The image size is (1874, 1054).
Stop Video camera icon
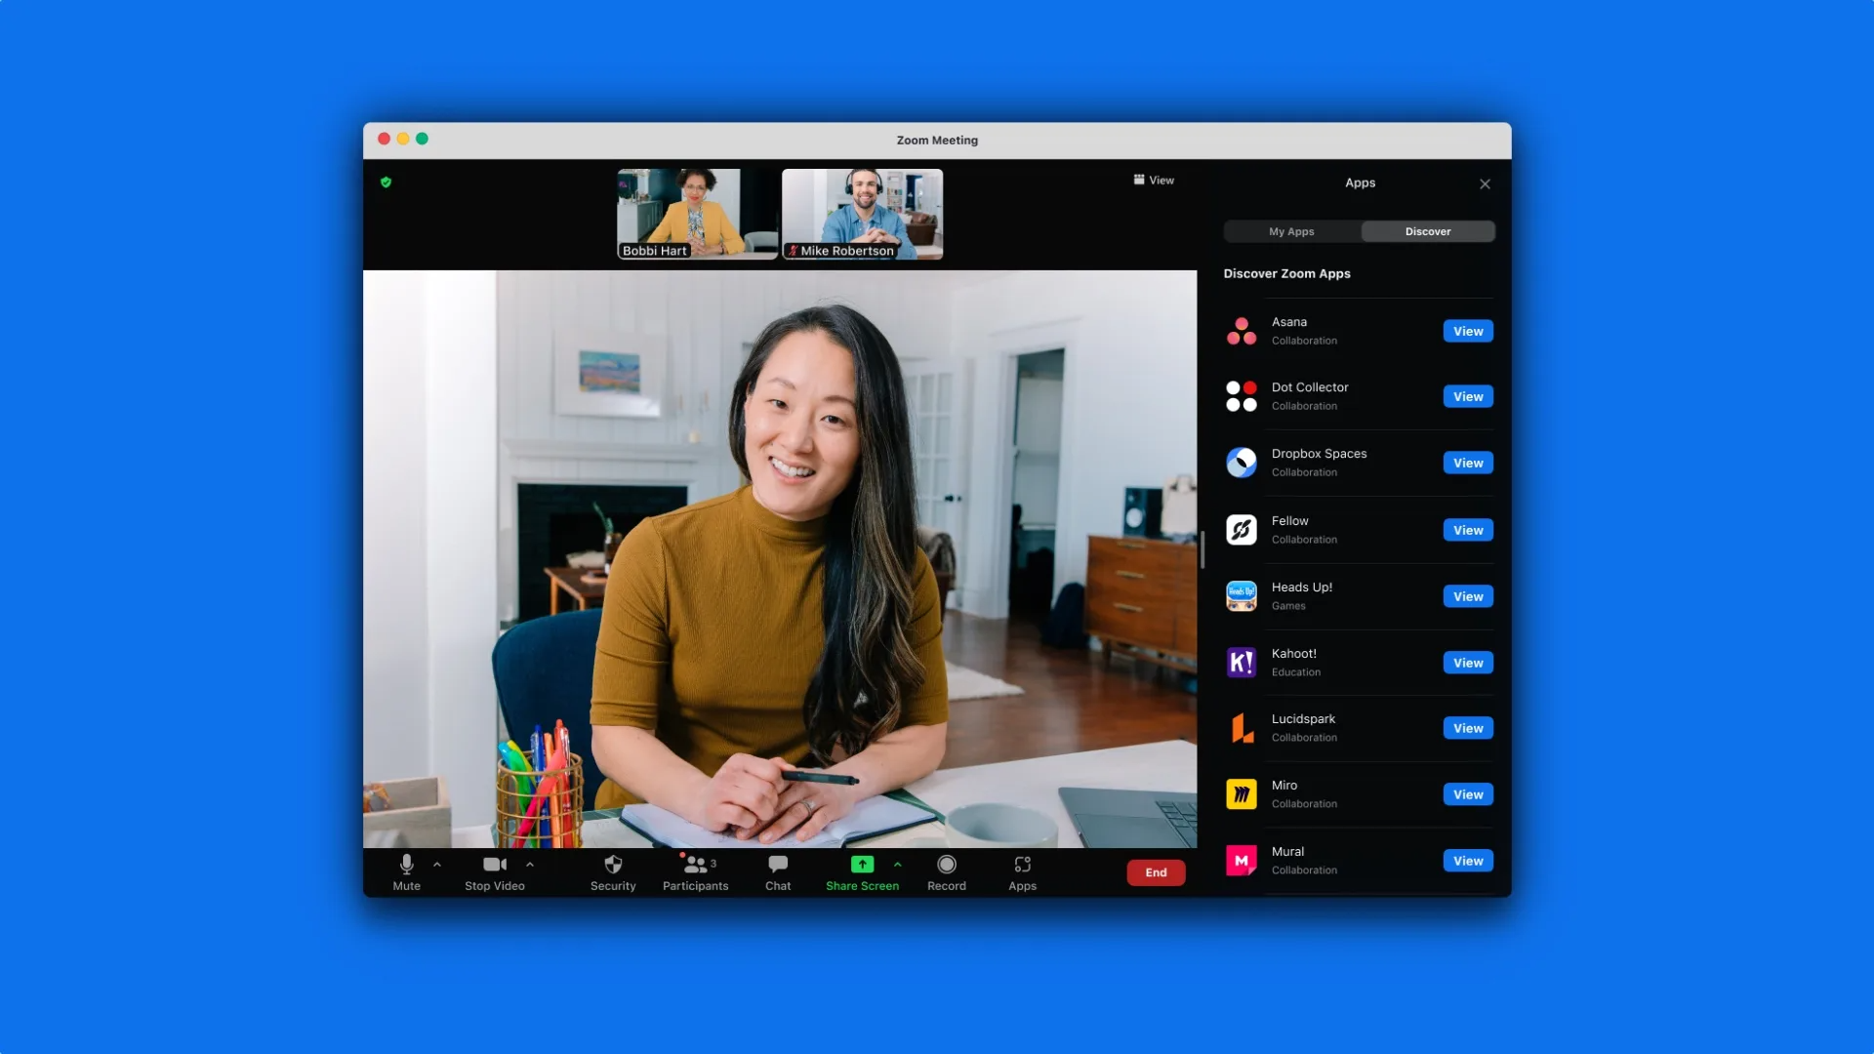(494, 865)
